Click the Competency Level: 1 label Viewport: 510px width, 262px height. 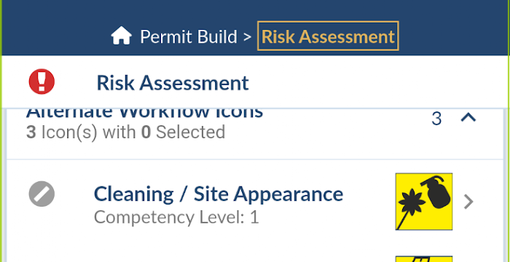[x=176, y=217]
